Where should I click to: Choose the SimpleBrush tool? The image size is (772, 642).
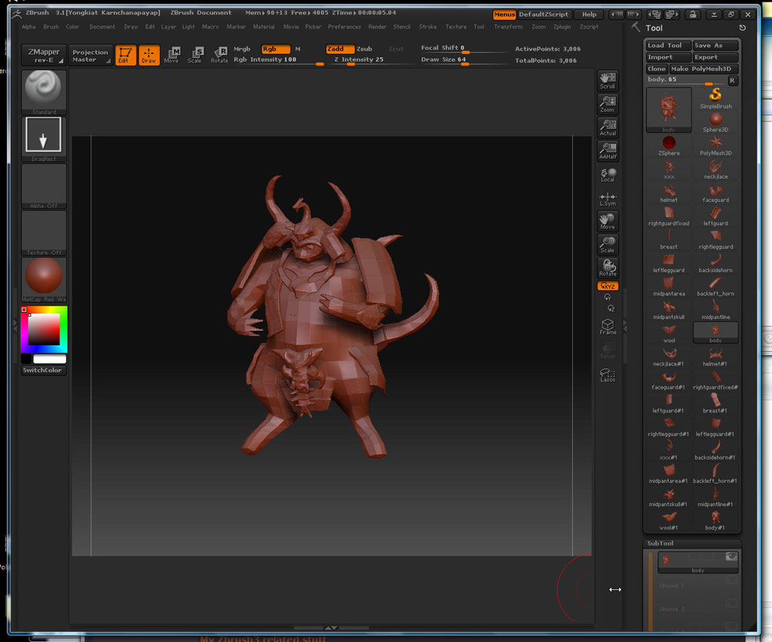(x=715, y=96)
